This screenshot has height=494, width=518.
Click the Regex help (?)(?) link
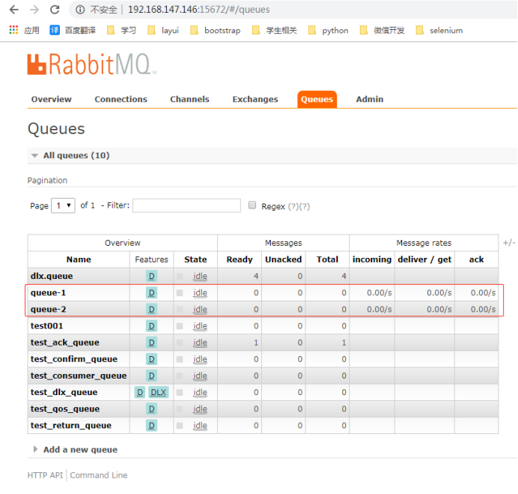click(299, 206)
